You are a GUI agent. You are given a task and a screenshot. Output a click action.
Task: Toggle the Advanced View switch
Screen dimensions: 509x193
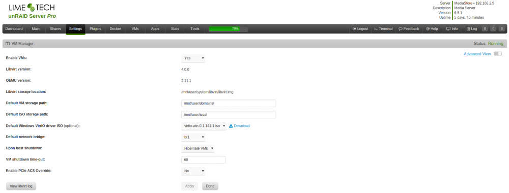pyautogui.click(x=498, y=54)
